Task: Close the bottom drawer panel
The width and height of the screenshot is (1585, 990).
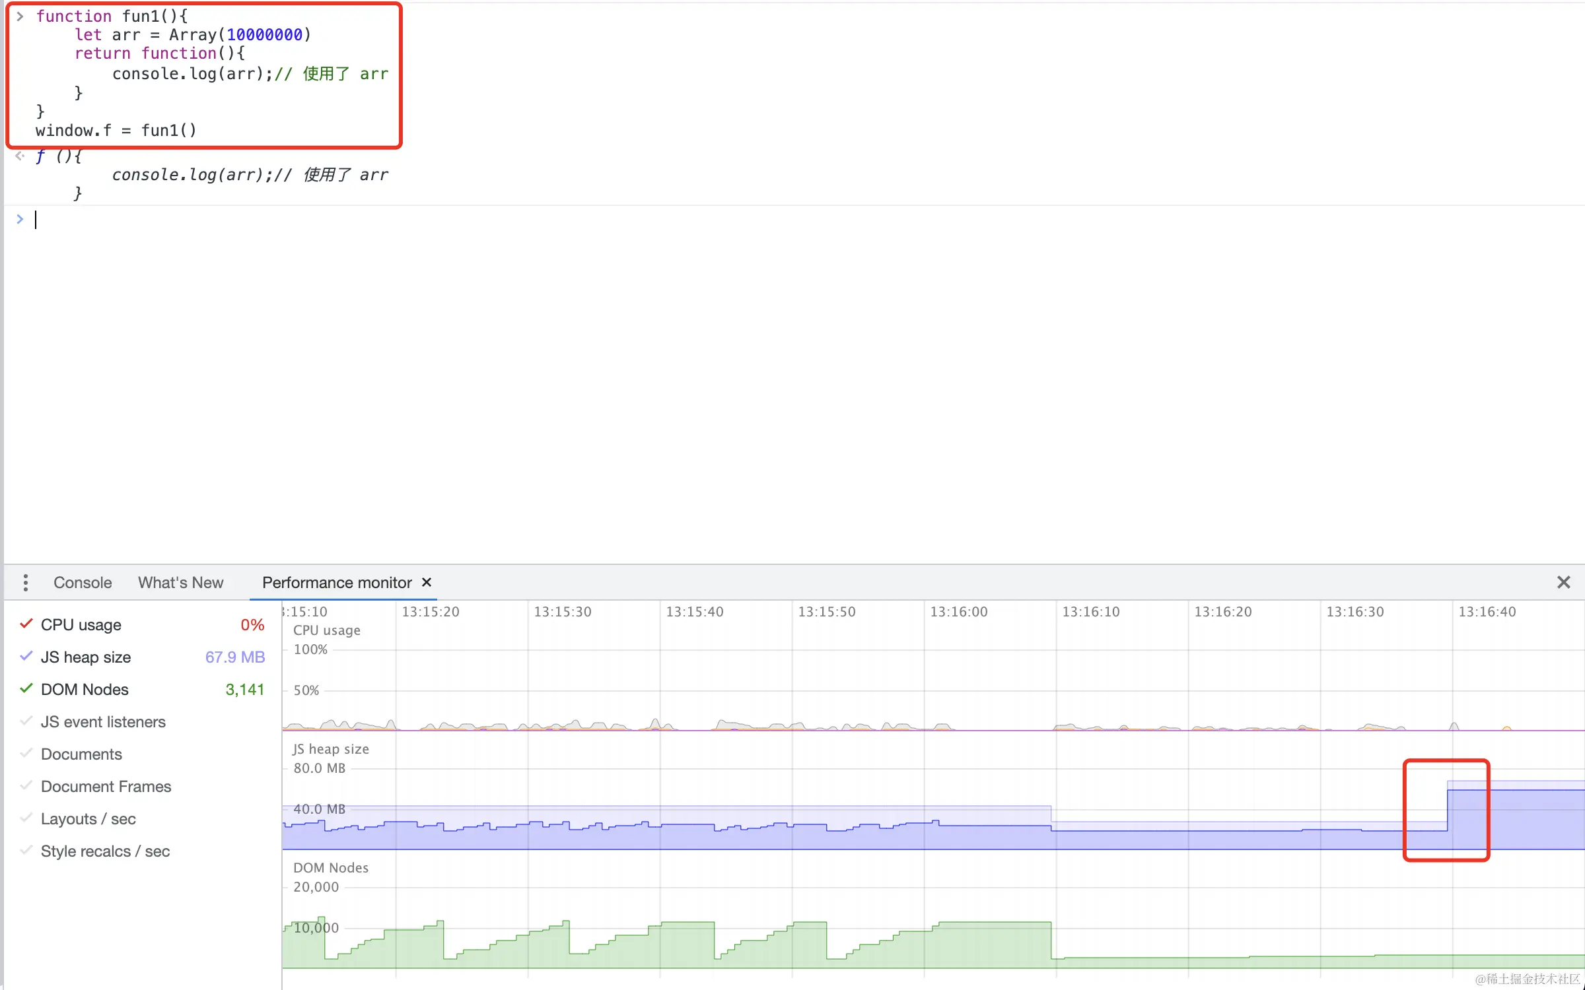Action: [x=1563, y=582]
